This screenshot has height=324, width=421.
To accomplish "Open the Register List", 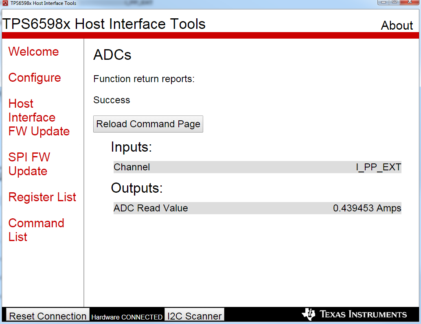I will (42, 197).
